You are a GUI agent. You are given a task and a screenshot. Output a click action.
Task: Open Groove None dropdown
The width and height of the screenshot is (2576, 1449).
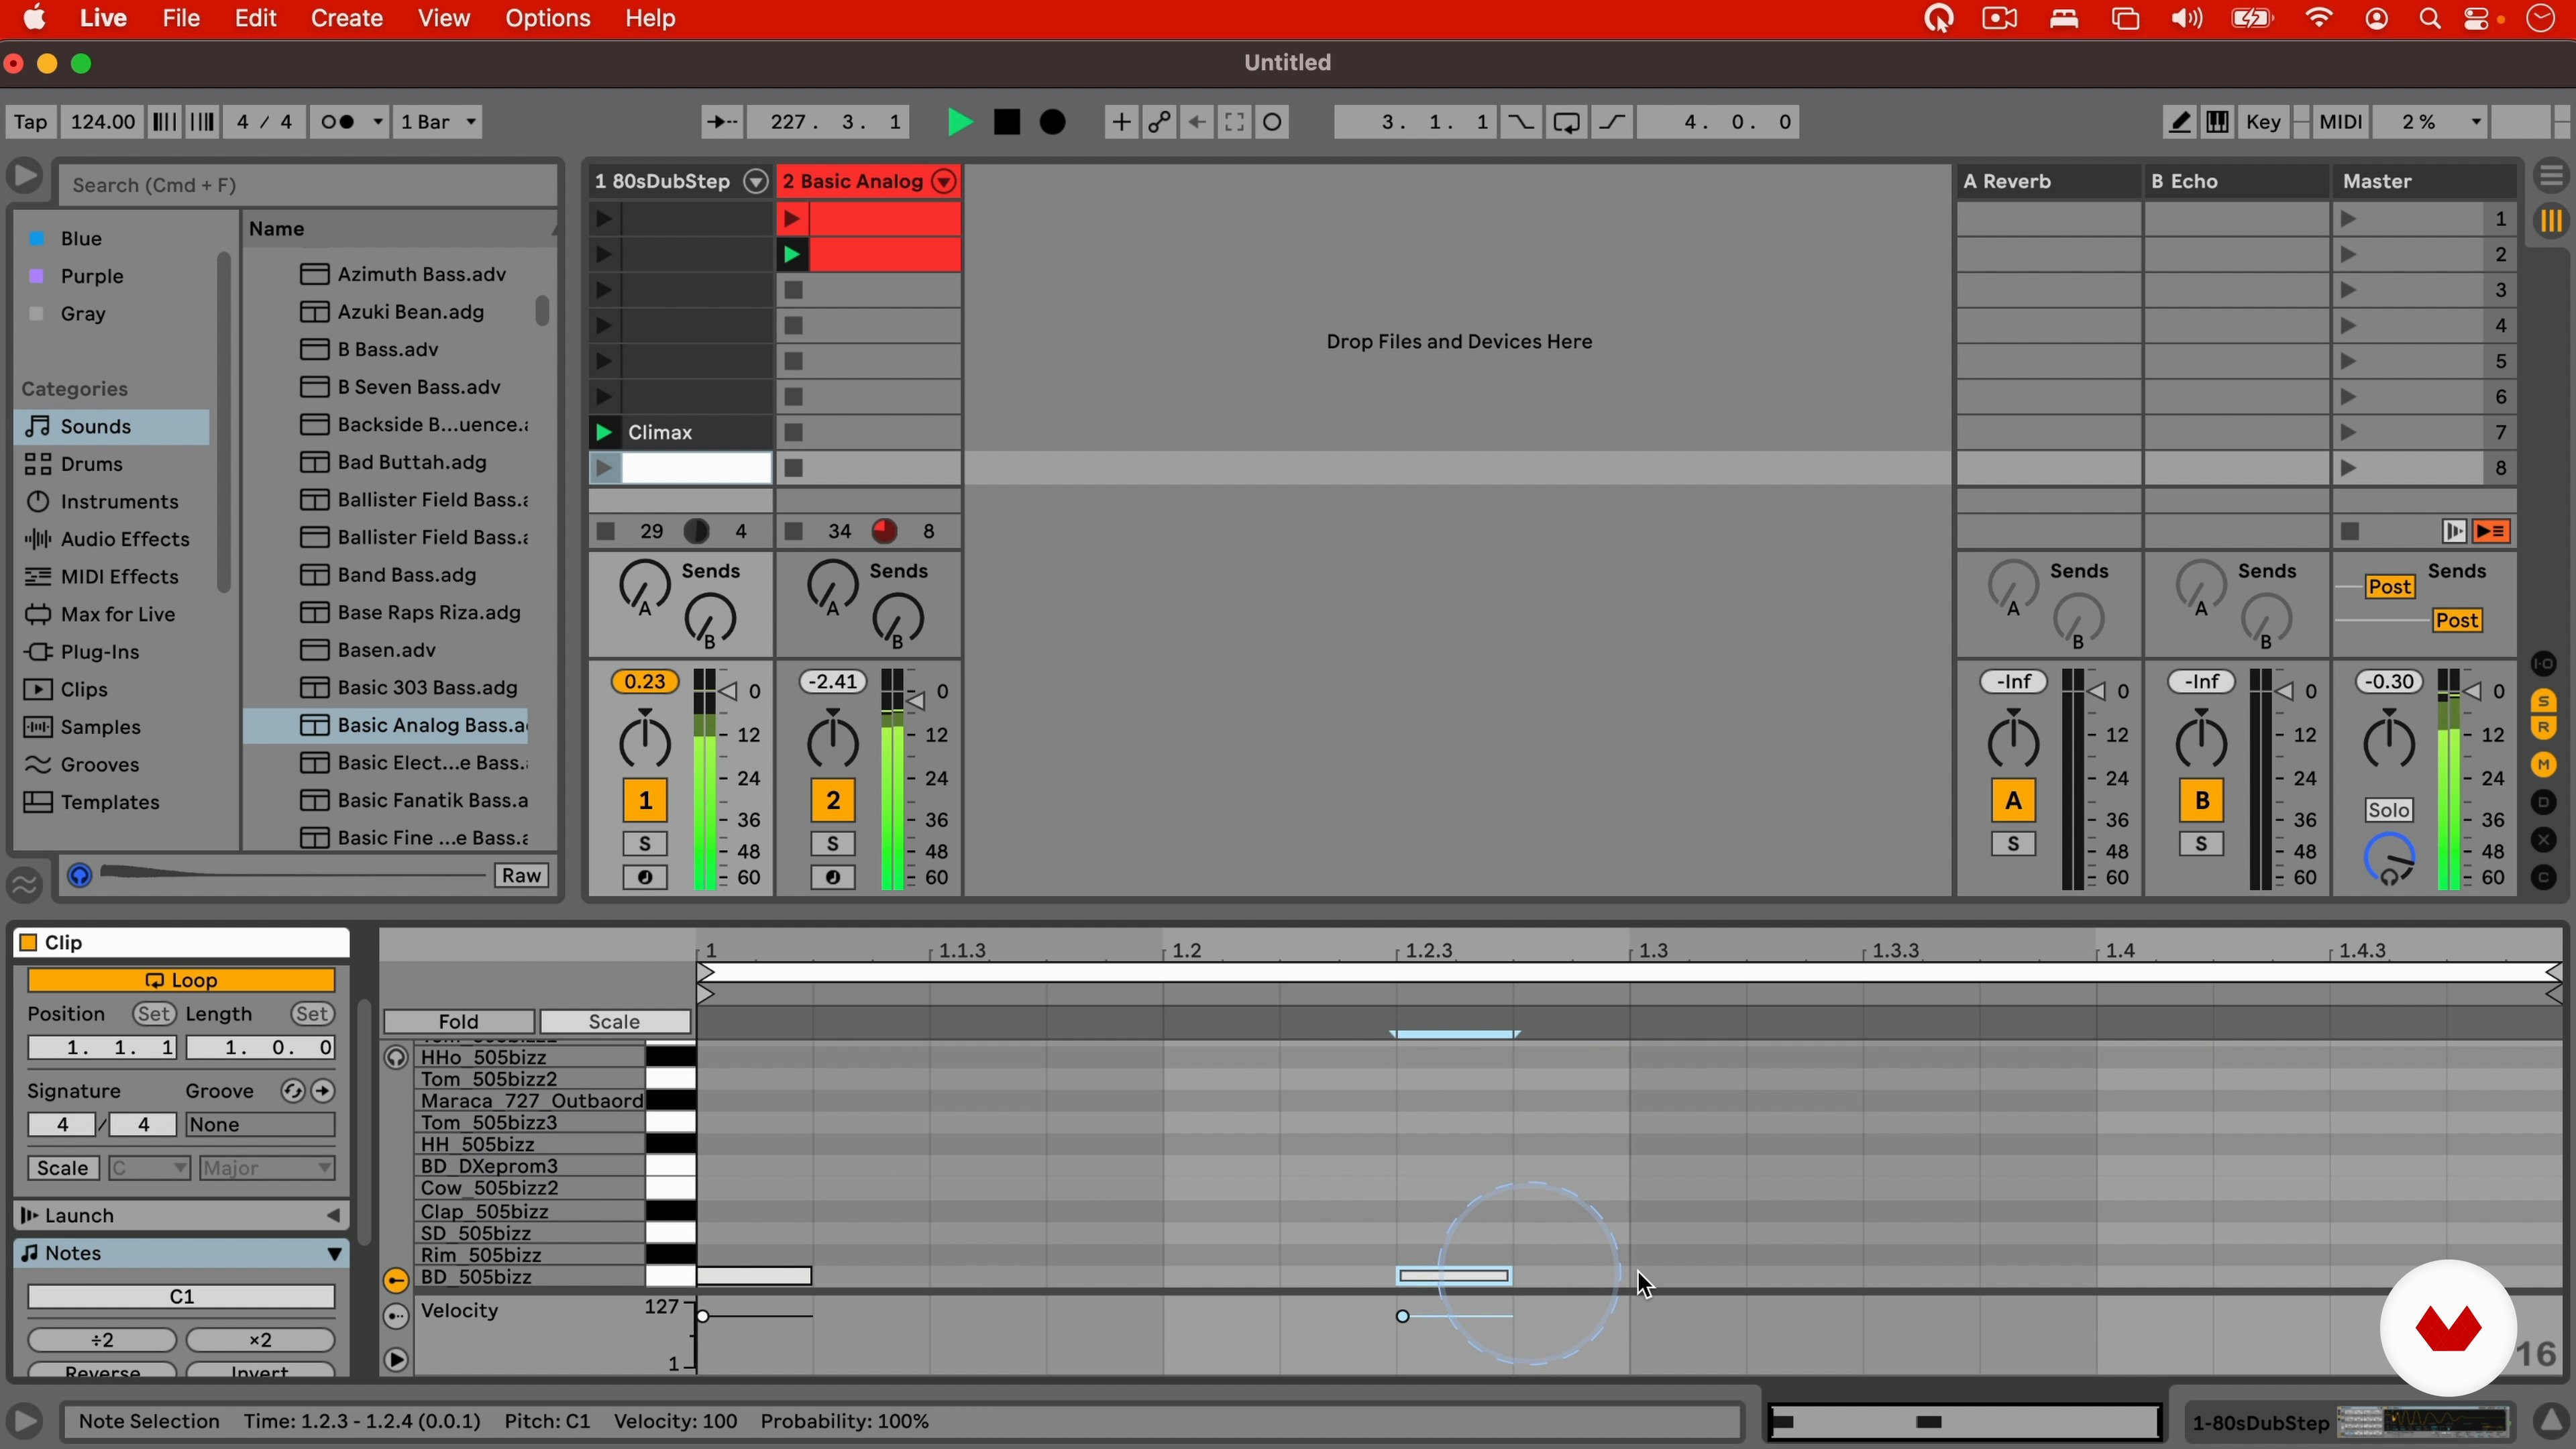(260, 1125)
